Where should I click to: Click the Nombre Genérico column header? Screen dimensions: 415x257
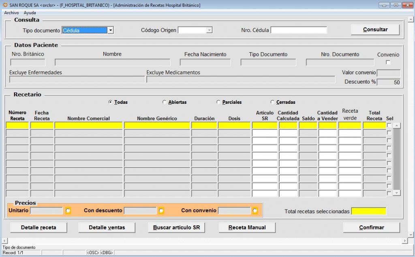pyautogui.click(x=157, y=119)
